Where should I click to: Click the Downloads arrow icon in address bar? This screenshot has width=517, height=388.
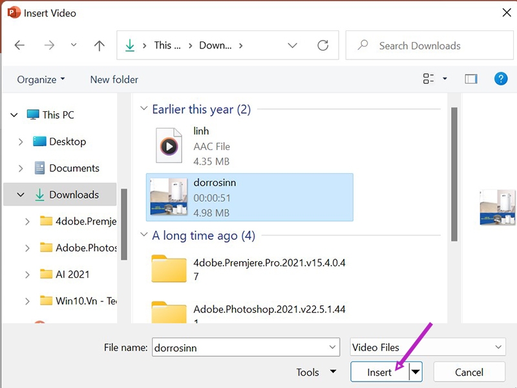130,45
